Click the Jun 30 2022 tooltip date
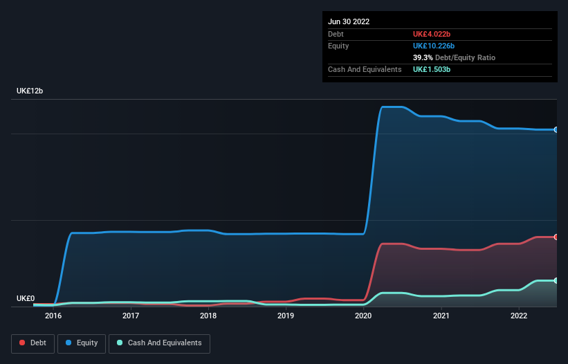The image size is (568, 364). pyautogui.click(x=349, y=21)
